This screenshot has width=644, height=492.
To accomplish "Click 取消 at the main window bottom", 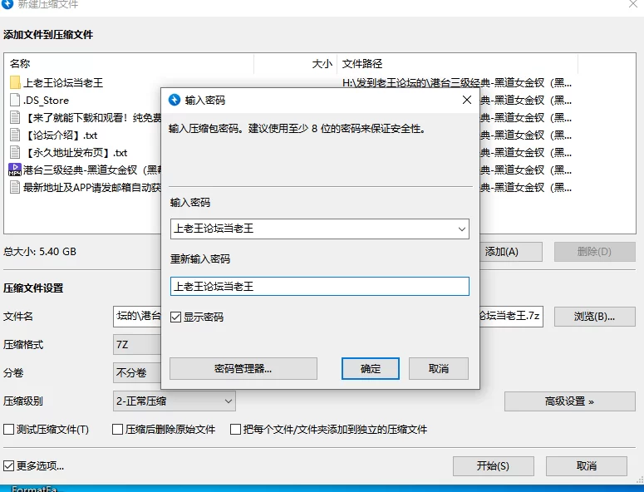I will click(x=586, y=465).
